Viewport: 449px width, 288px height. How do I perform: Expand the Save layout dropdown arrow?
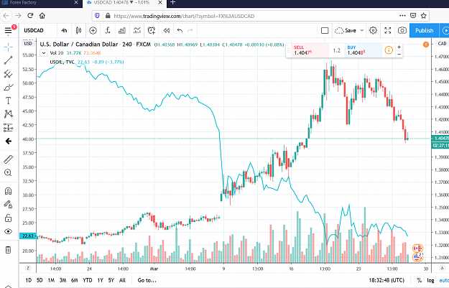pyautogui.click(x=362, y=30)
